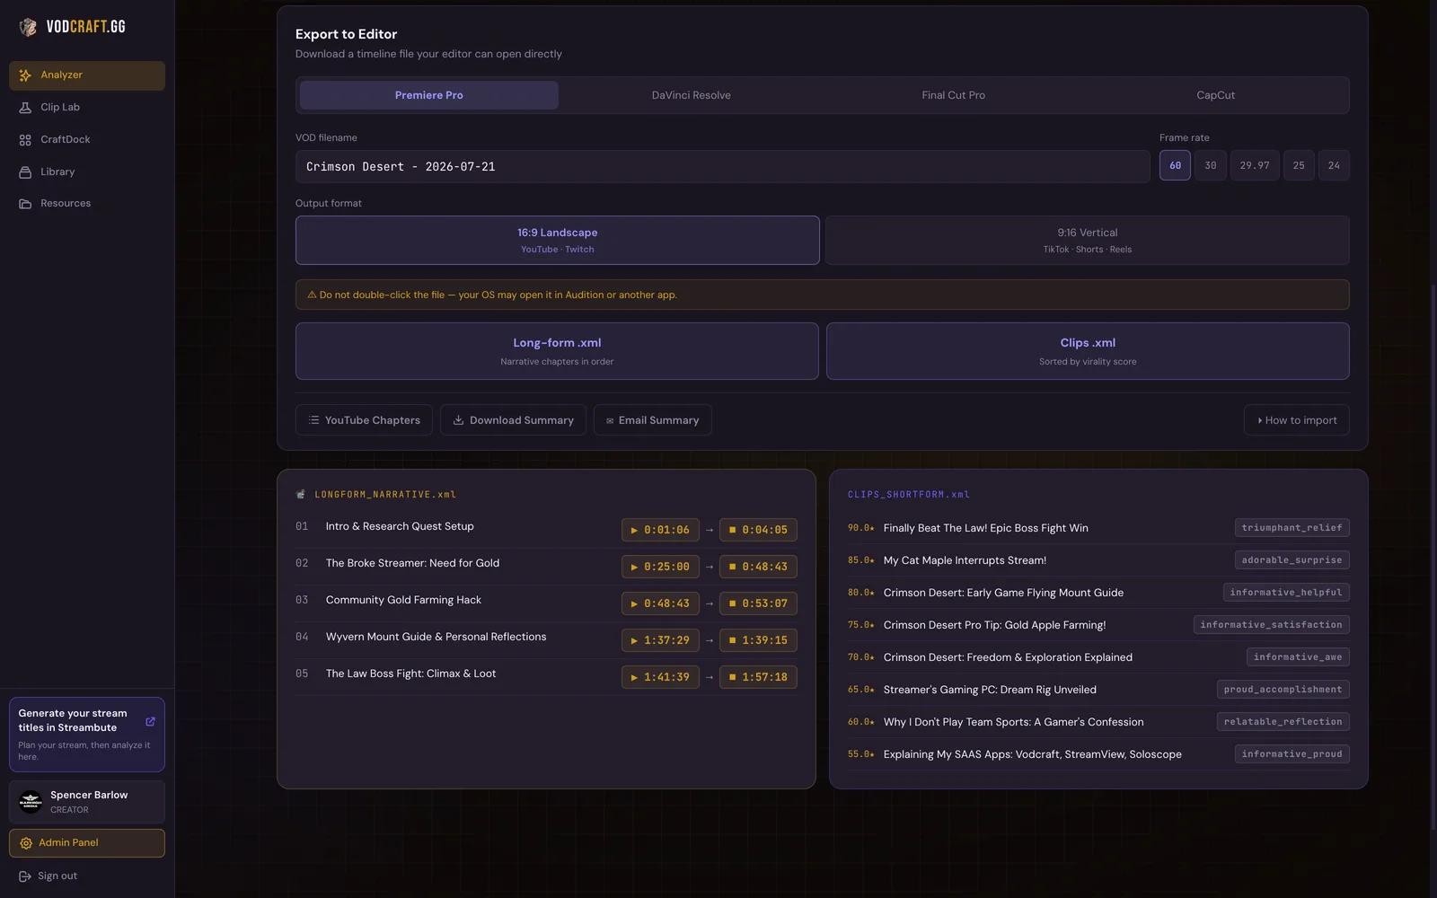Click the informative_proud tag

[x=1292, y=754]
